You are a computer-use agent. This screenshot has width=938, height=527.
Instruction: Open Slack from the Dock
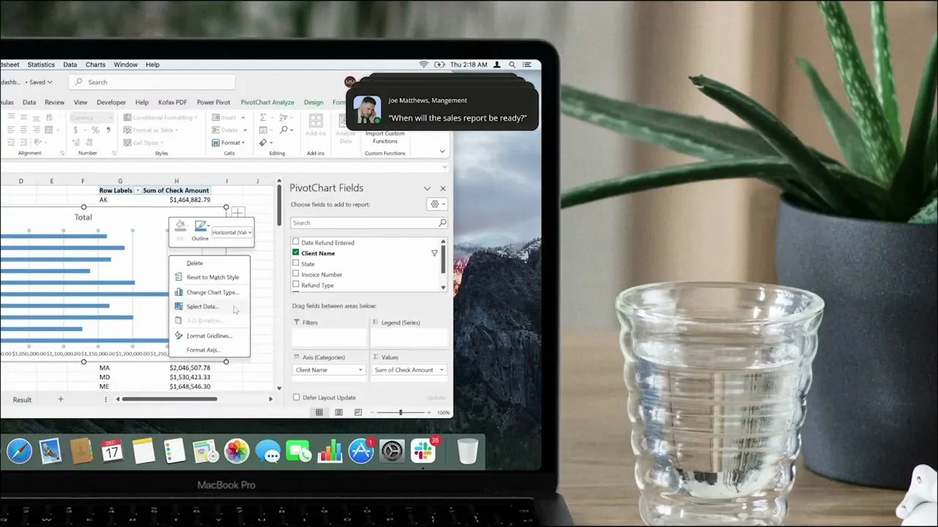point(423,452)
